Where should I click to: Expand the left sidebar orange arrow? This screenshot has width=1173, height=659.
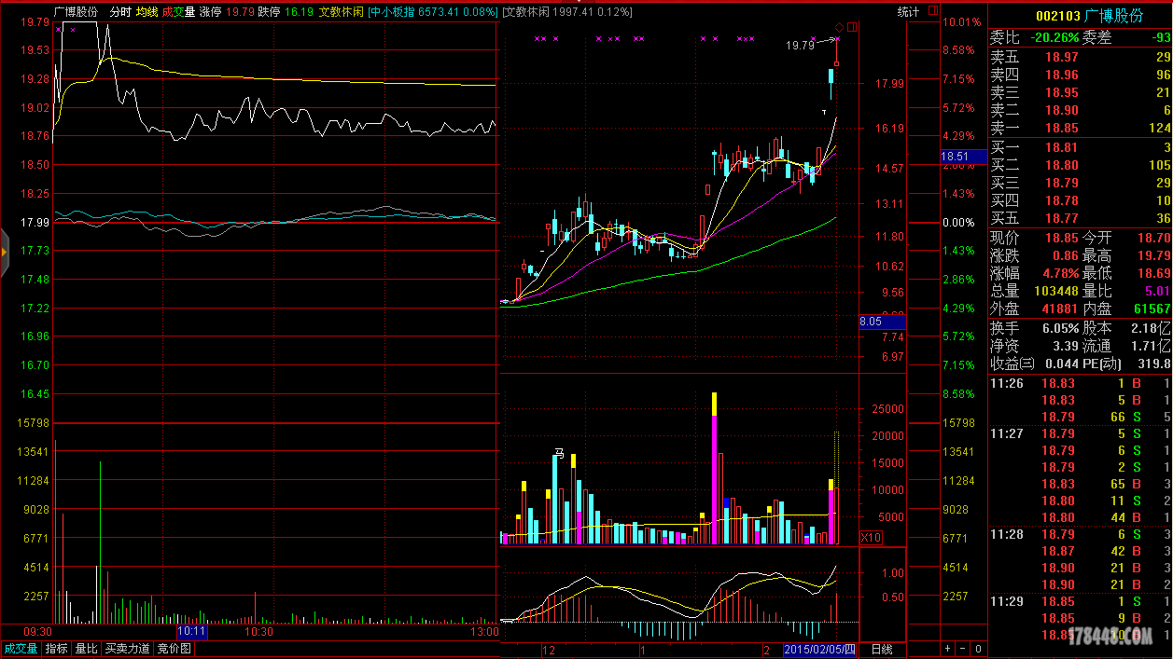point(4,252)
